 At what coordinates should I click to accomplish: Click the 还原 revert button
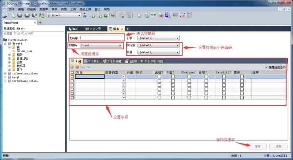pyautogui.click(x=278, y=147)
